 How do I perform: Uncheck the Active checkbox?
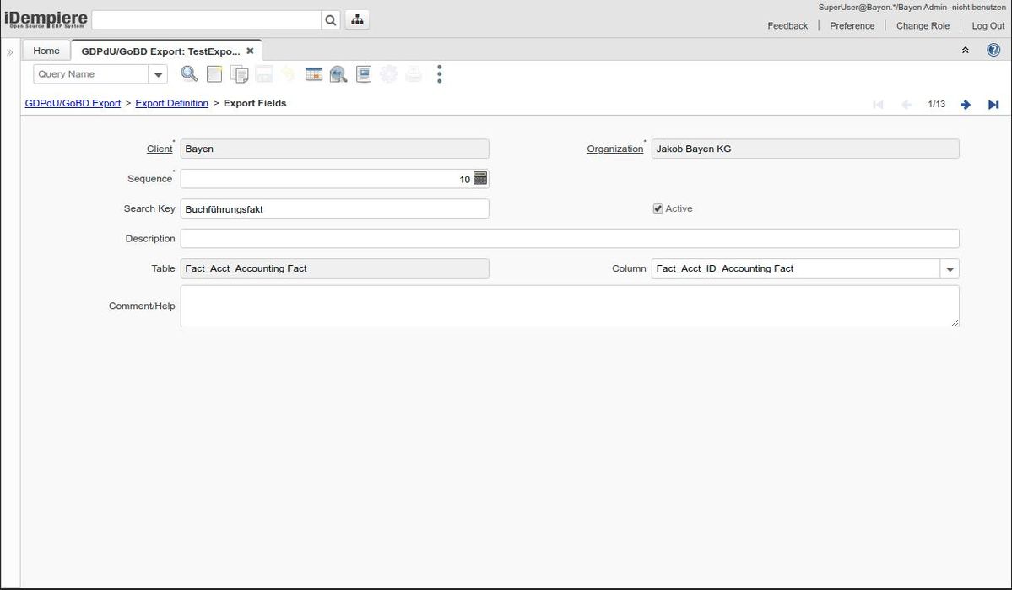tap(658, 208)
